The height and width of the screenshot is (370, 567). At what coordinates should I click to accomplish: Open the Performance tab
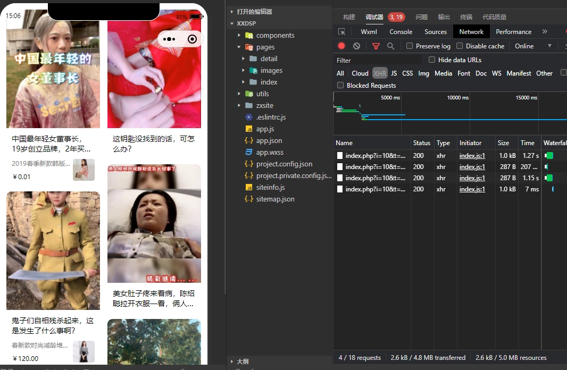[513, 32]
